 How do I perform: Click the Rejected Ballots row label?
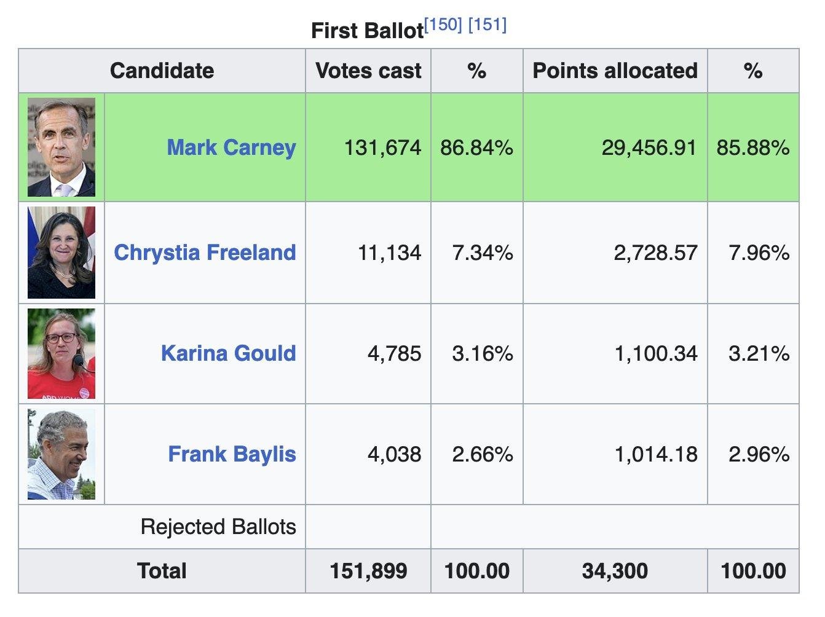pyautogui.click(x=218, y=527)
